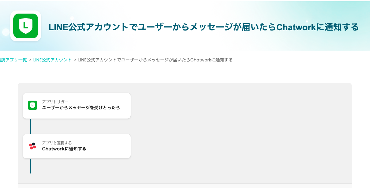This screenshot has width=370, height=192.
Task: Click the divider strip at the canvas bottom
Action: click(x=185, y=186)
